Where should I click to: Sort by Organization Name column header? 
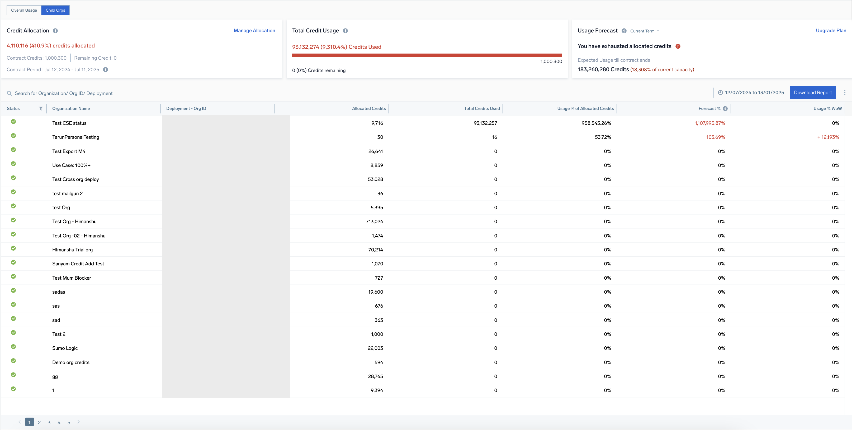(71, 108)
